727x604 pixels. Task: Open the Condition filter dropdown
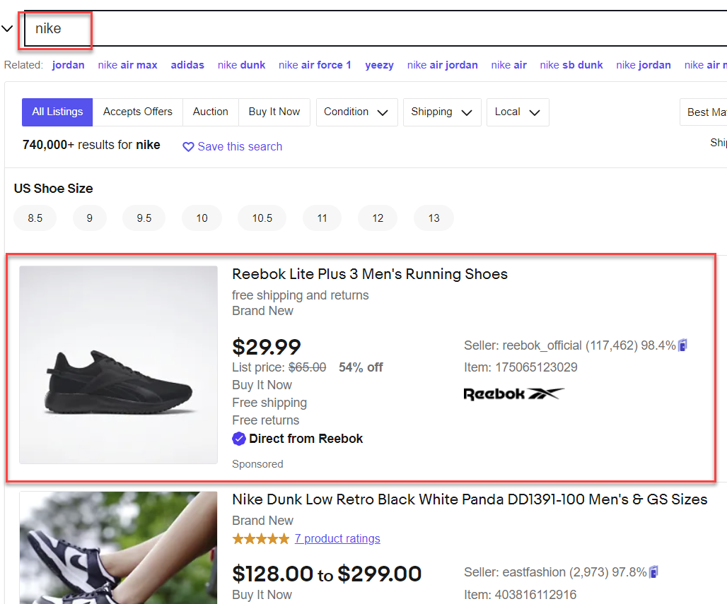(356, 112)
